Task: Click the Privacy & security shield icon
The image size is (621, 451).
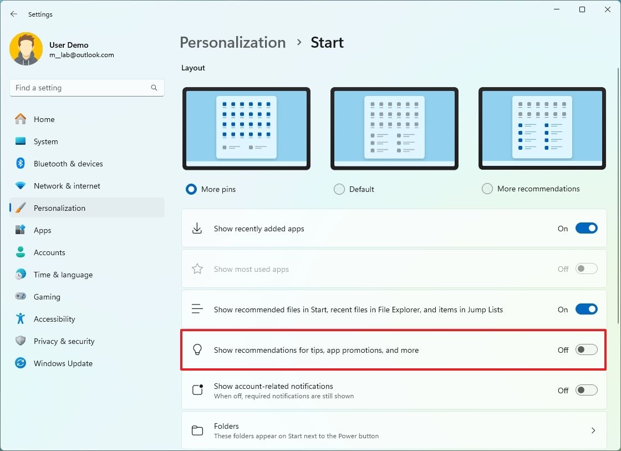Action: (21, 341)
